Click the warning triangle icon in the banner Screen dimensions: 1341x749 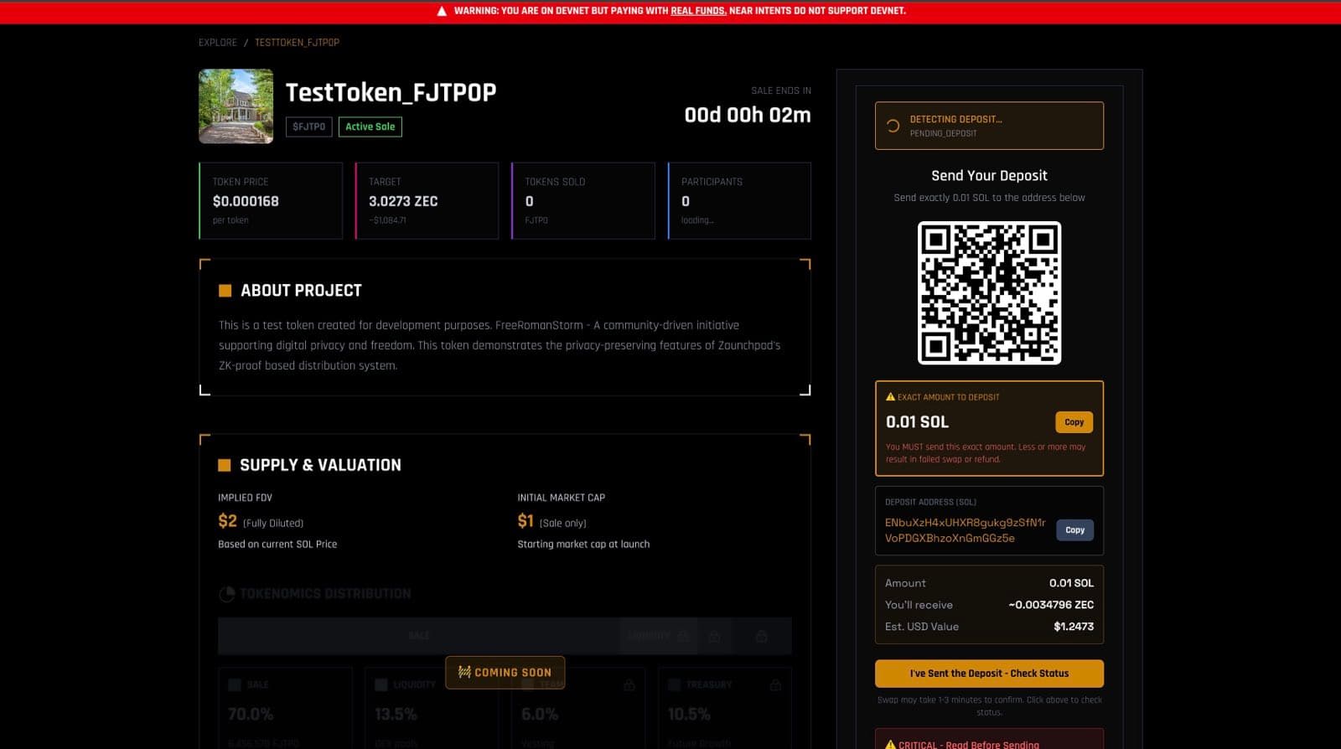click(x=442, y=11)
